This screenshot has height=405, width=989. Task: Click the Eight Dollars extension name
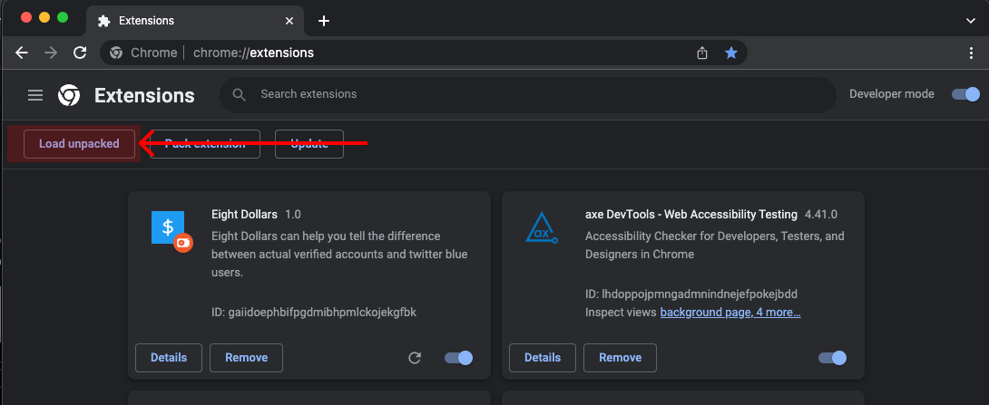pos(245,215)
